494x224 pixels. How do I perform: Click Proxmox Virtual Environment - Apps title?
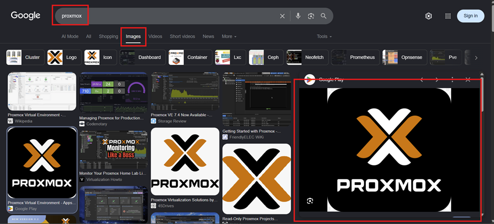coord(42,202)
